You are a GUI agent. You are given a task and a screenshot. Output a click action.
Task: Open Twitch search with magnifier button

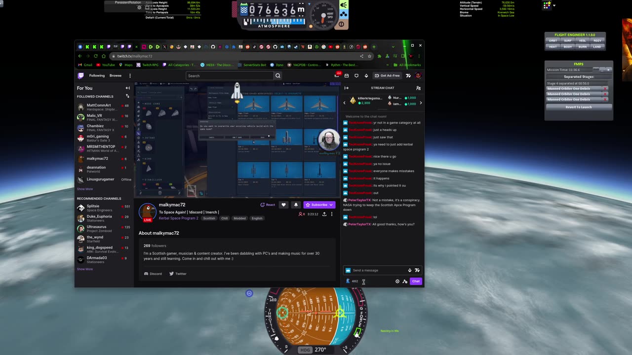(277, 75)
